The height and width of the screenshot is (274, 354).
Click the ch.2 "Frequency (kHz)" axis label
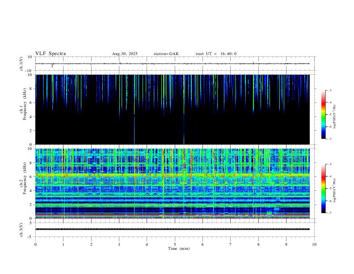25,178
